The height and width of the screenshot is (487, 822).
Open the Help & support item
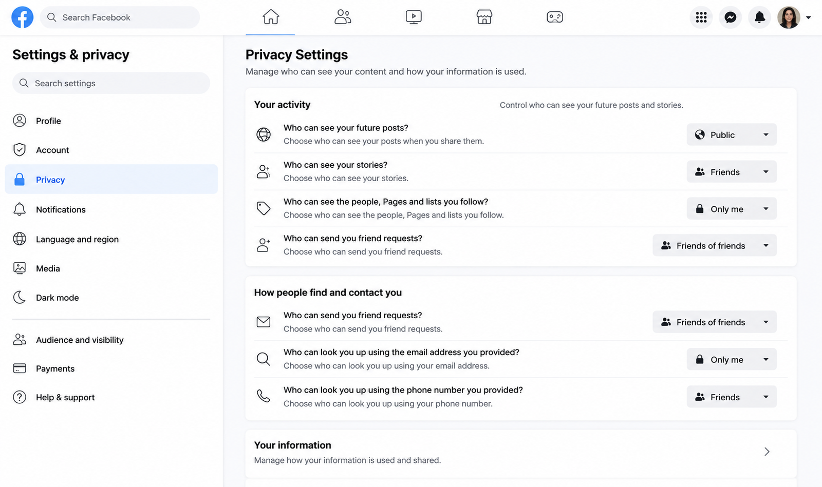[x=111, y=397]
